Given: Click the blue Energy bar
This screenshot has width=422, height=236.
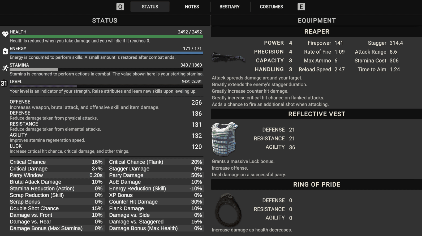Looking at the screenshot, I should 106,53.
